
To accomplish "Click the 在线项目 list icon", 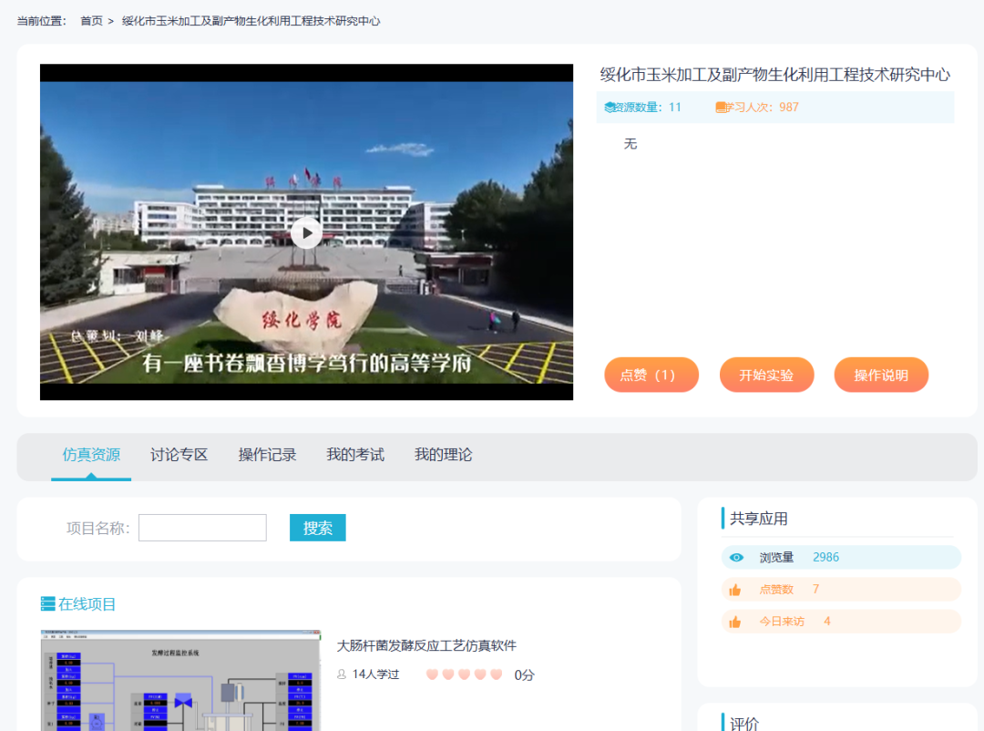I will pyautogui.click(x=47, y=604).
